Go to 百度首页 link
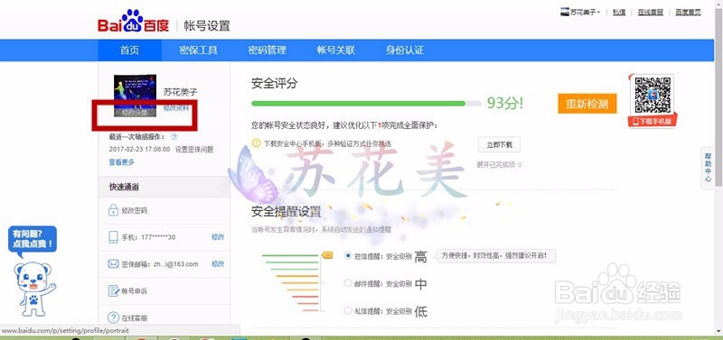 pos(688,13)
